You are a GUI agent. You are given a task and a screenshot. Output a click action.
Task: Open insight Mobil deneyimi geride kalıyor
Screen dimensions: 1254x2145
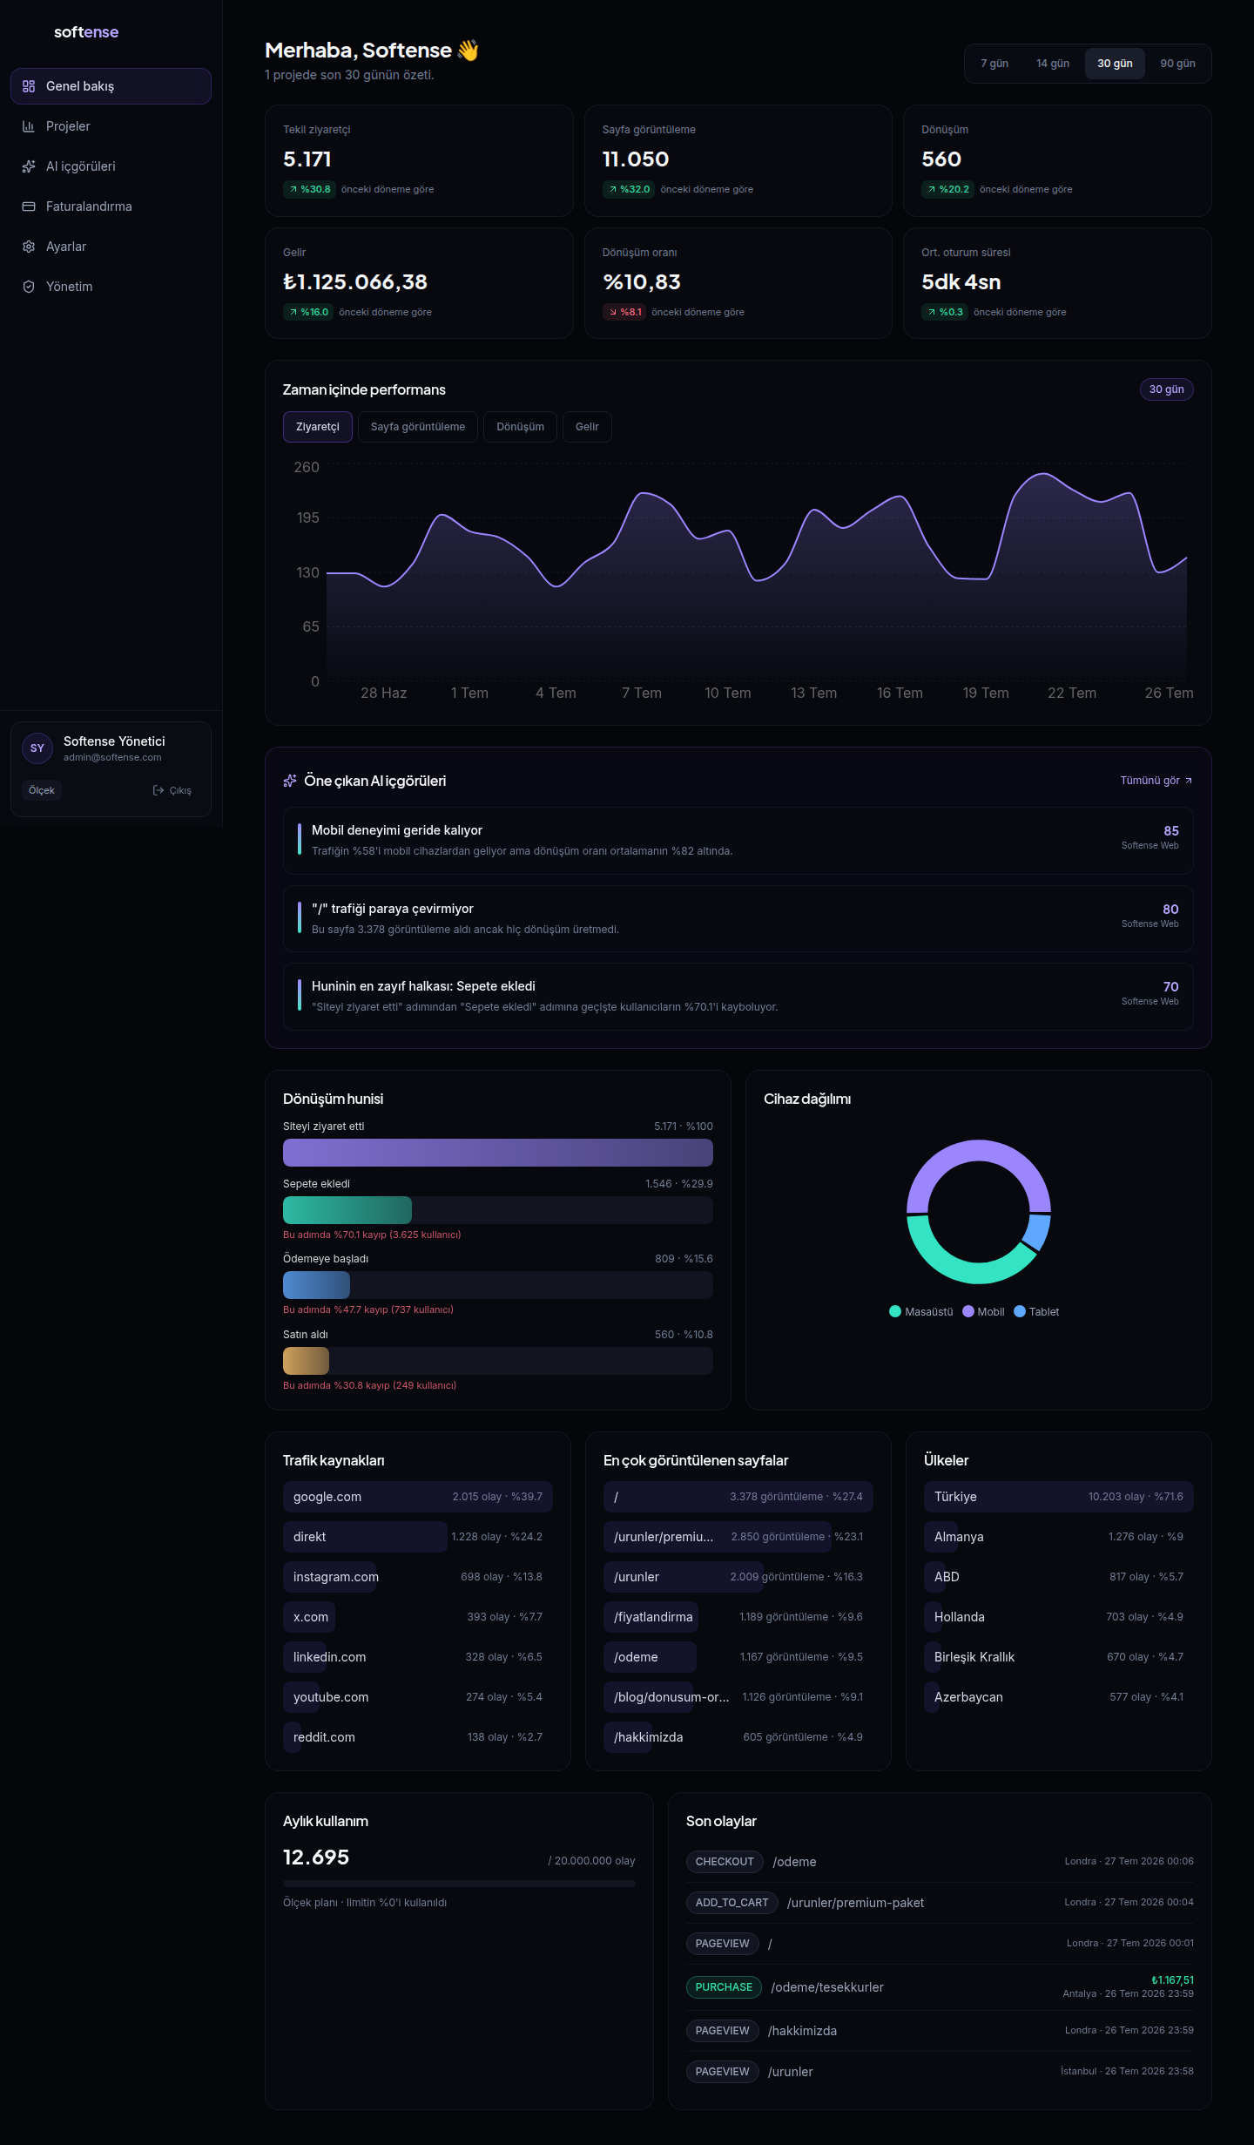(738, 841)
